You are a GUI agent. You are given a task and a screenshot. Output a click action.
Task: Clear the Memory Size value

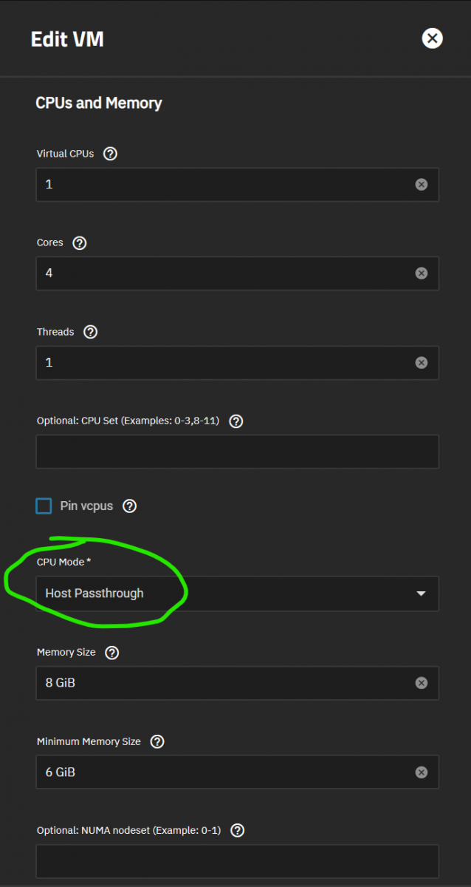pos(422,683)
